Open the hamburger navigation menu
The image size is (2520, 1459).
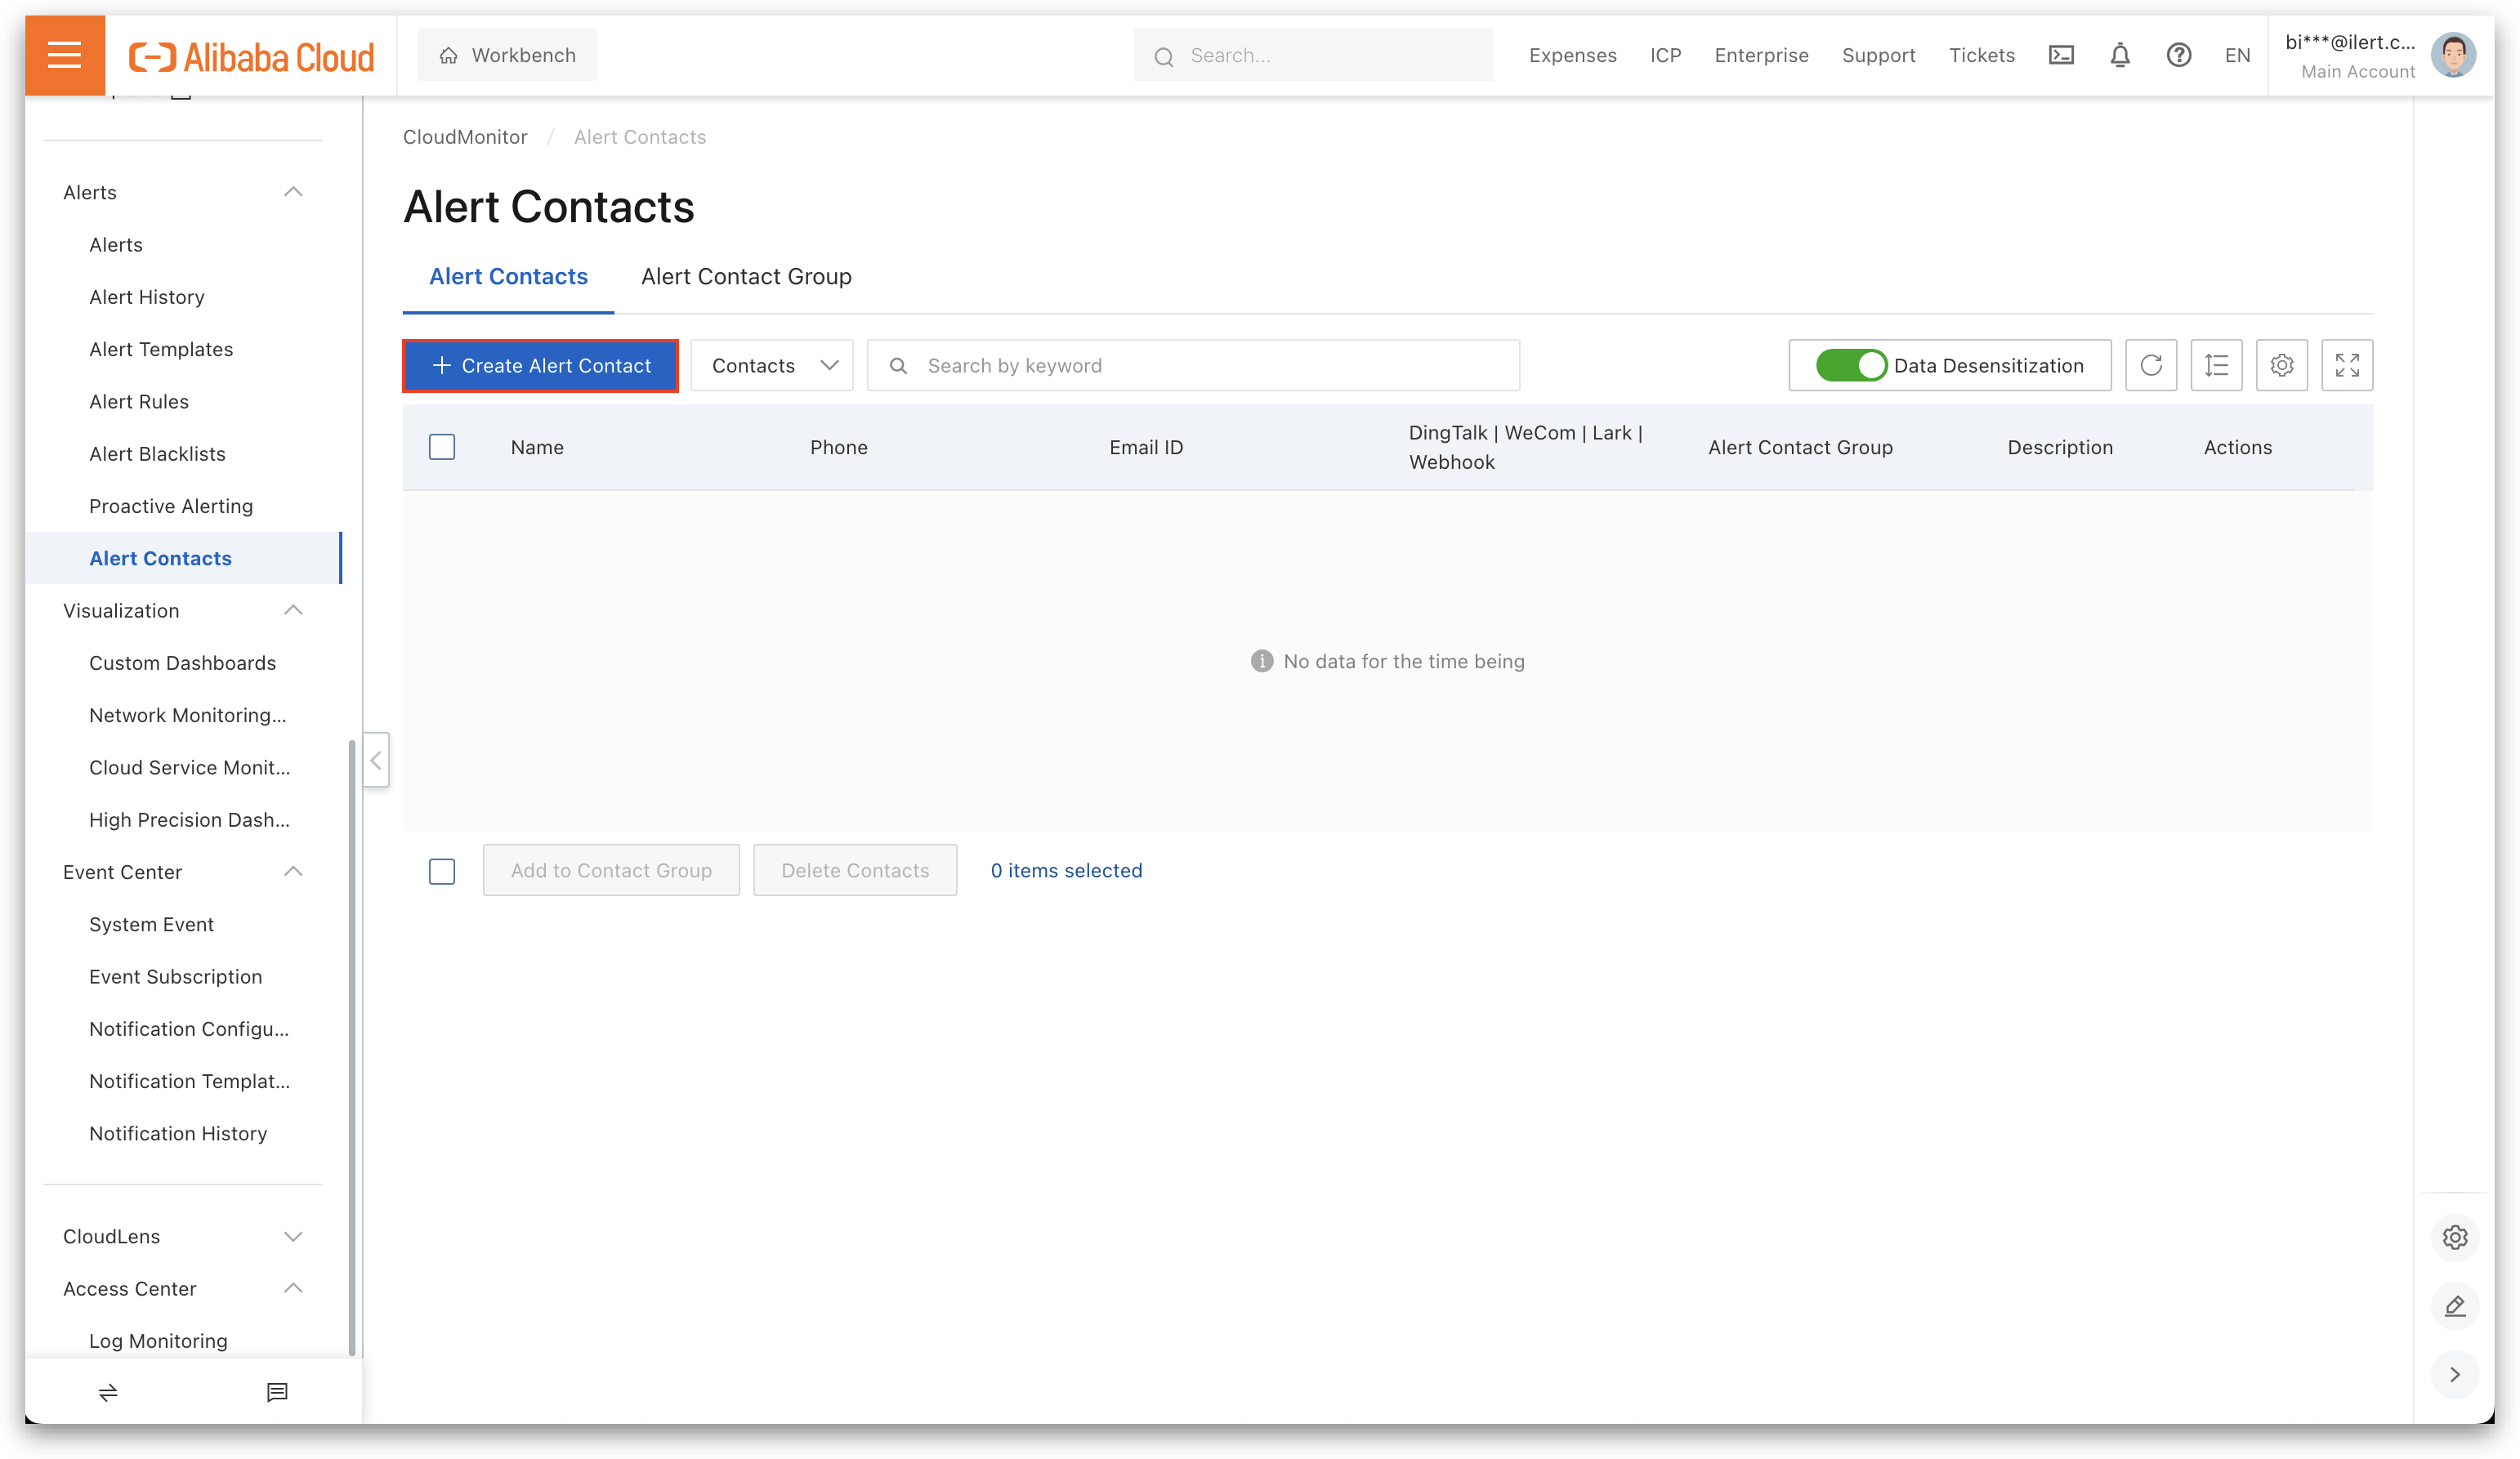[x=64, y=55]
